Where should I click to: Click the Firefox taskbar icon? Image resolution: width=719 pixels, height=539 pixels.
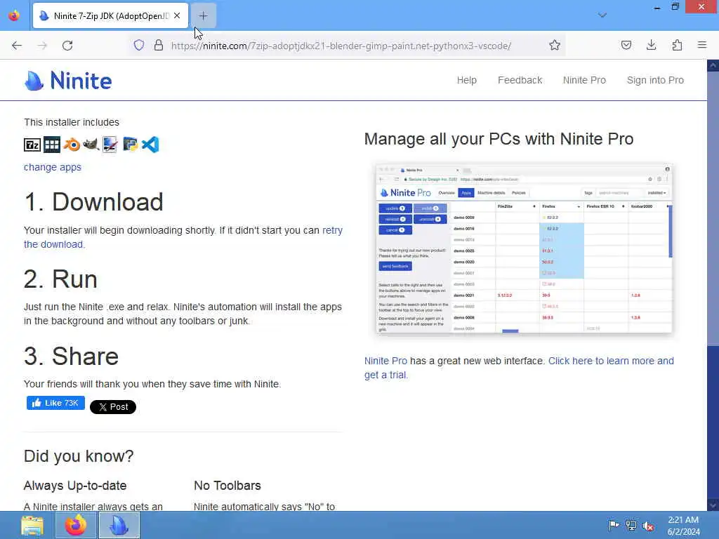(76, 525)
